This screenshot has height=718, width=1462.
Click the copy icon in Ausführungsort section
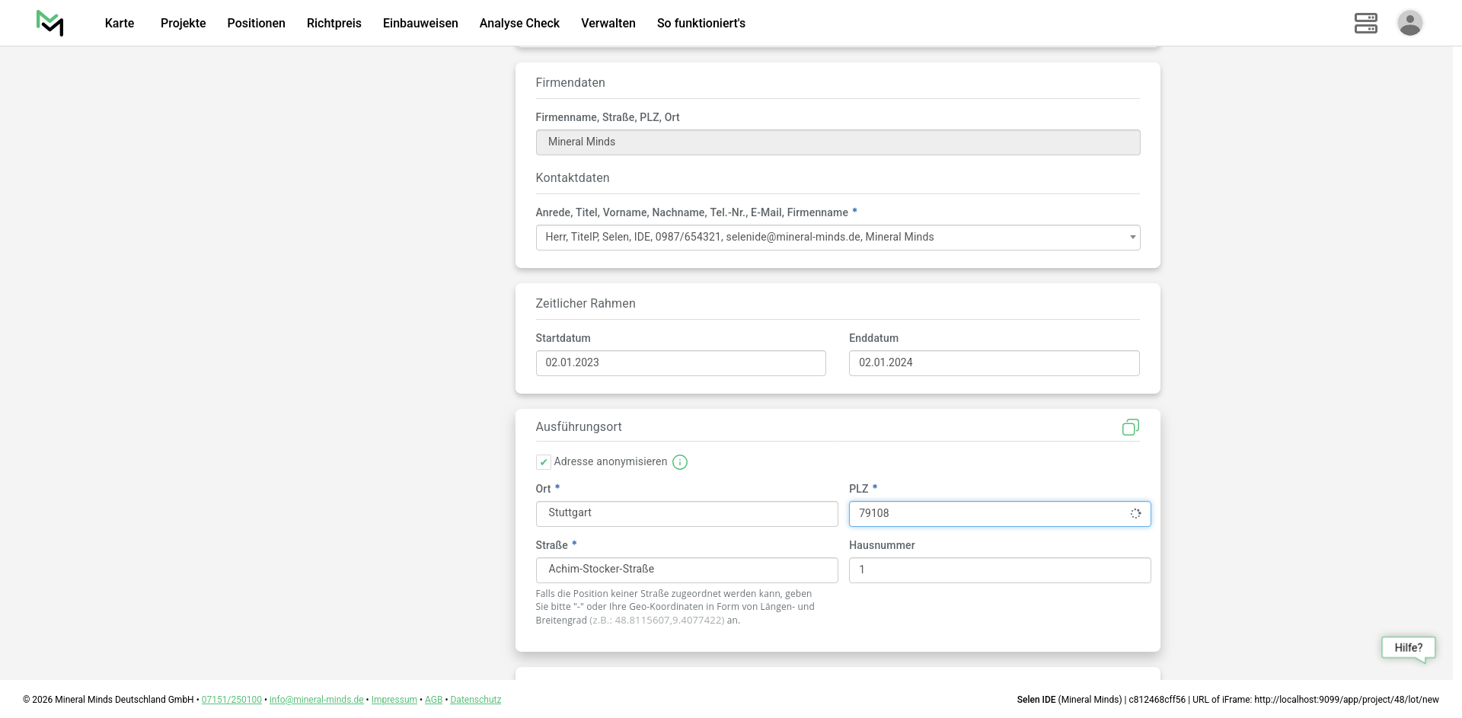point(1130,427)
